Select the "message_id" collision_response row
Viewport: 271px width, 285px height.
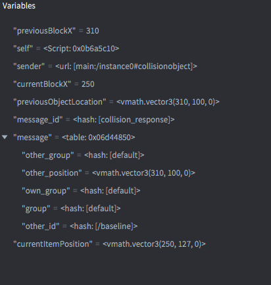click(135, 120)
